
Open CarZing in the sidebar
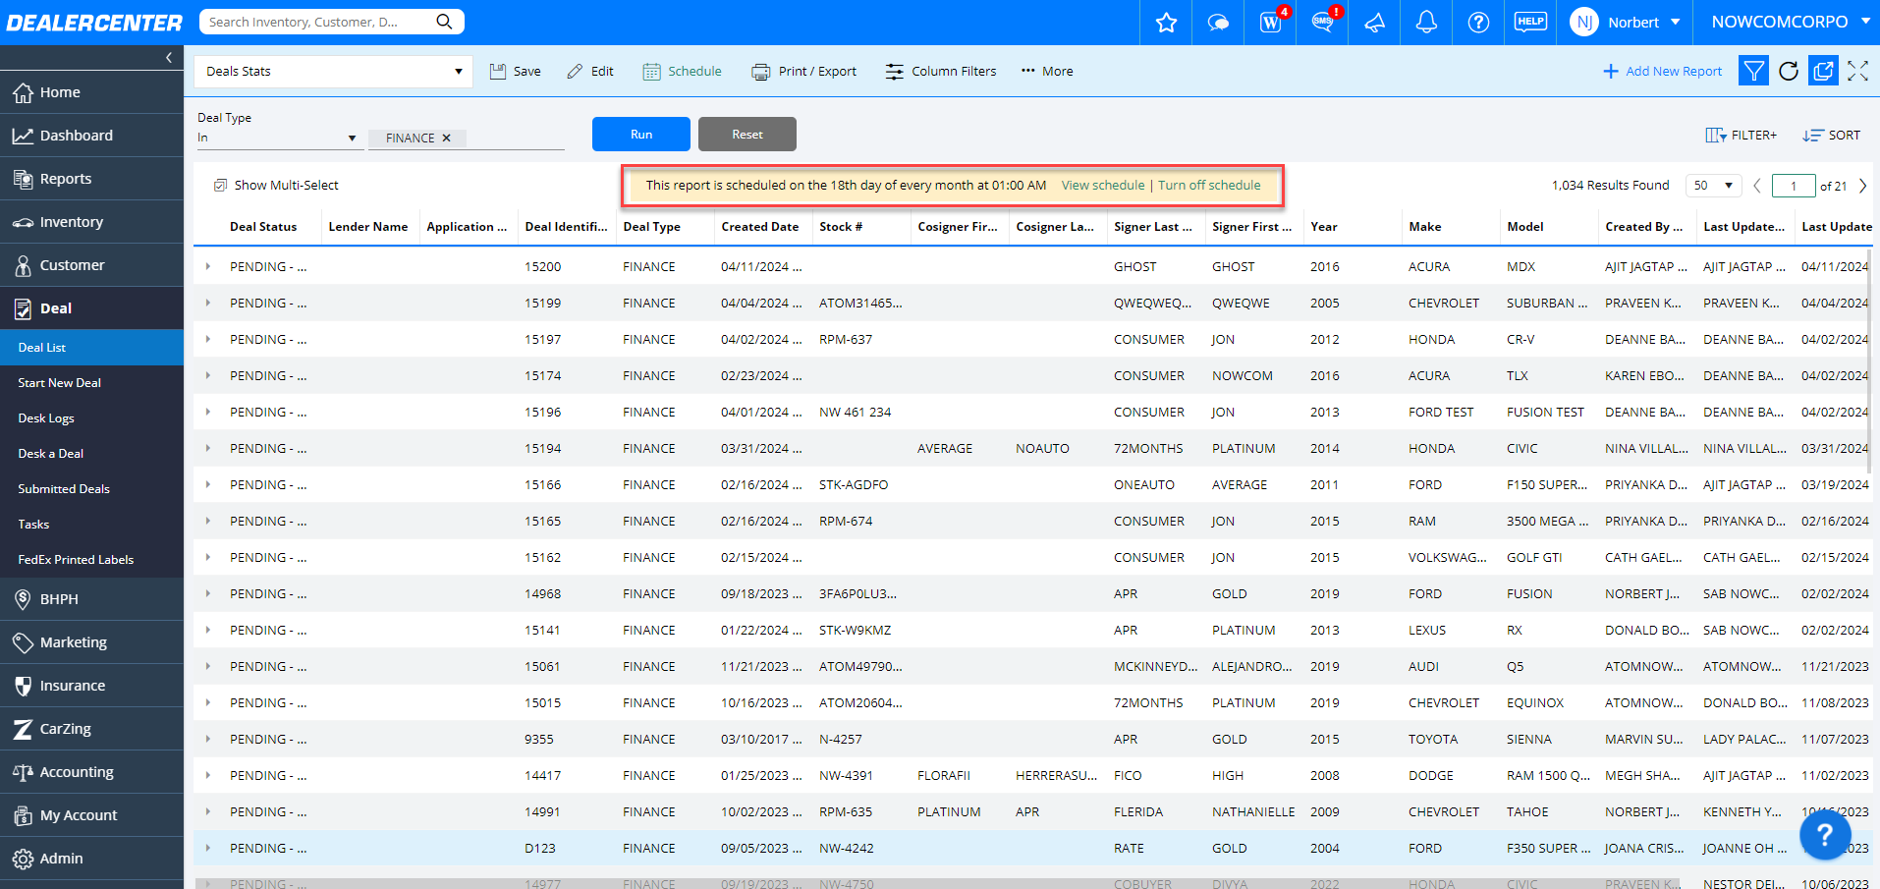pyautogui.click(x=91, y=729)
